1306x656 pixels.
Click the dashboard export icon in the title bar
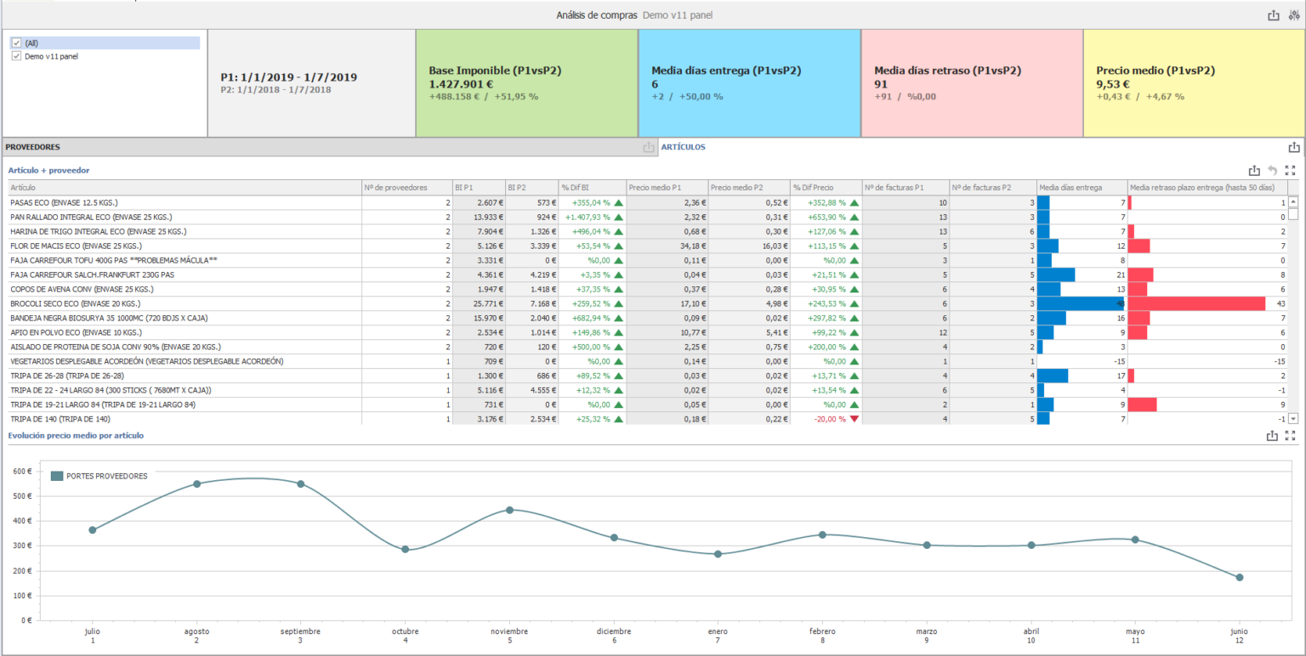[1273, 15]
